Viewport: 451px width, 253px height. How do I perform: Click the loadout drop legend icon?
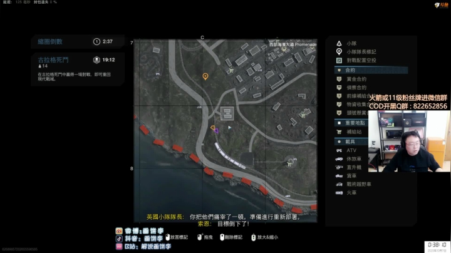(x=339, y=60)
